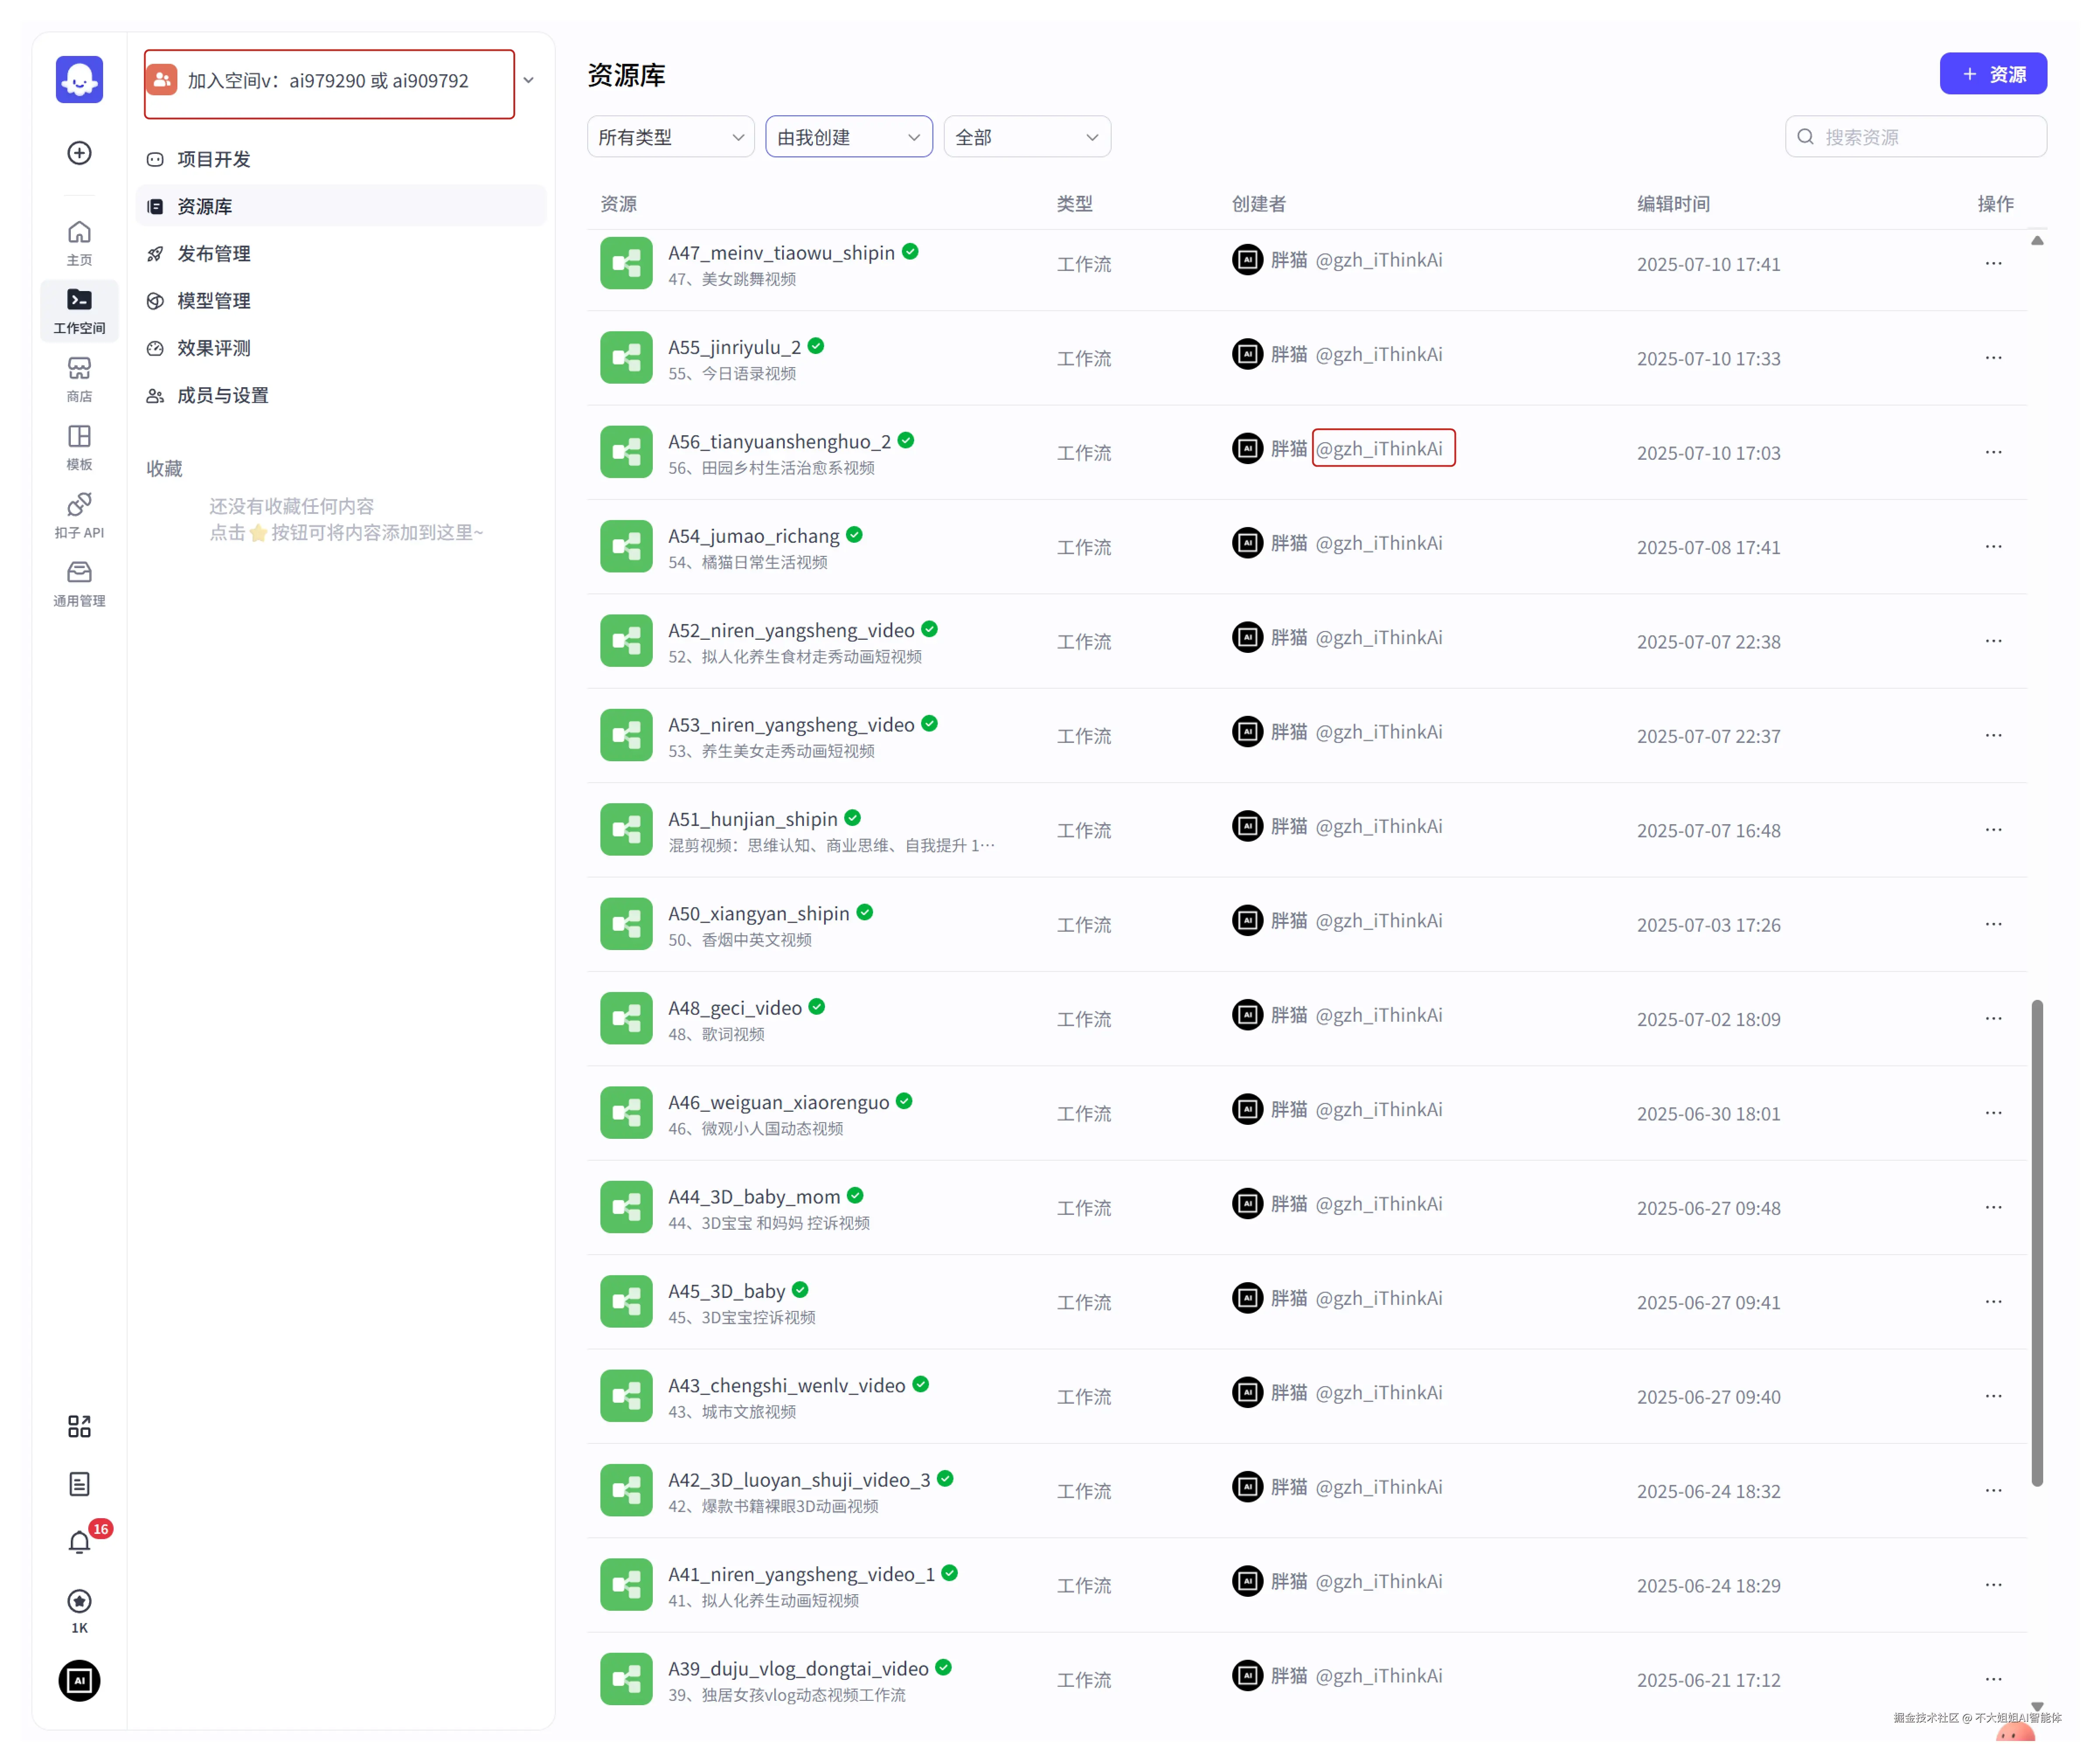Screen dimensions: 2100x1762
Task: Open more actions for A44_3D_baby_mom
Action: [1993, 1207]
